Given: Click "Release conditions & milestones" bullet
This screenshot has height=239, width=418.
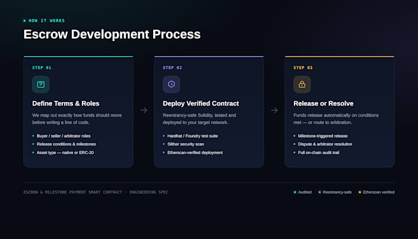Looking at the screenshot, I should click(x=66, y=144).
